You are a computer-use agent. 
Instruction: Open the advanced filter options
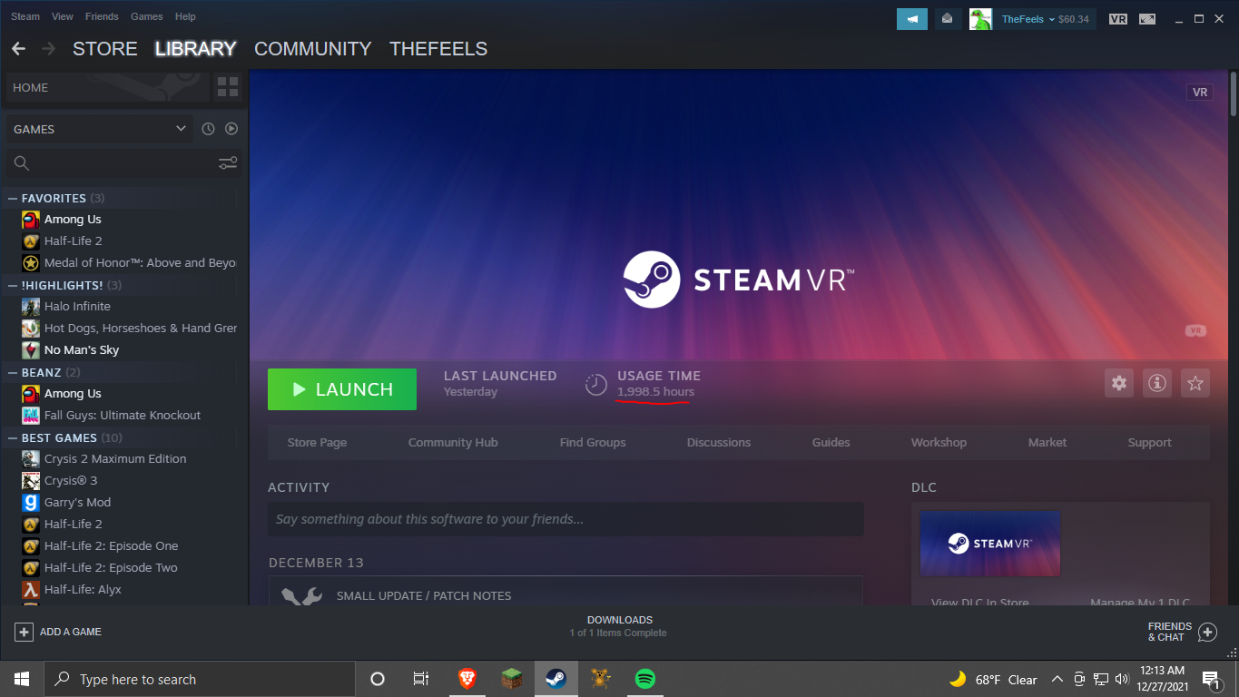pos(228,163)
